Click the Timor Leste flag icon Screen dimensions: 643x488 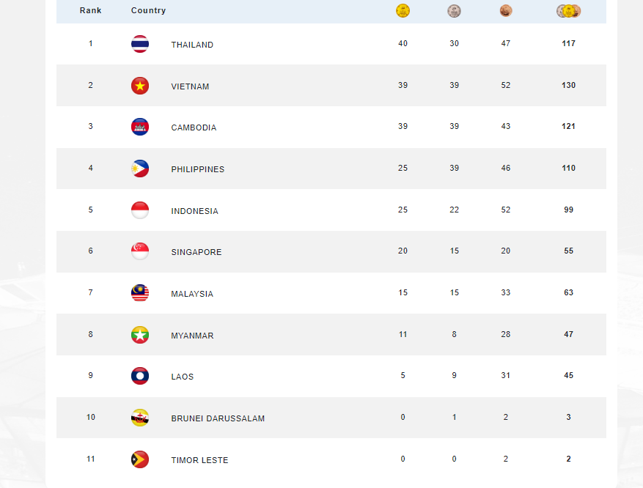(140, 459)
